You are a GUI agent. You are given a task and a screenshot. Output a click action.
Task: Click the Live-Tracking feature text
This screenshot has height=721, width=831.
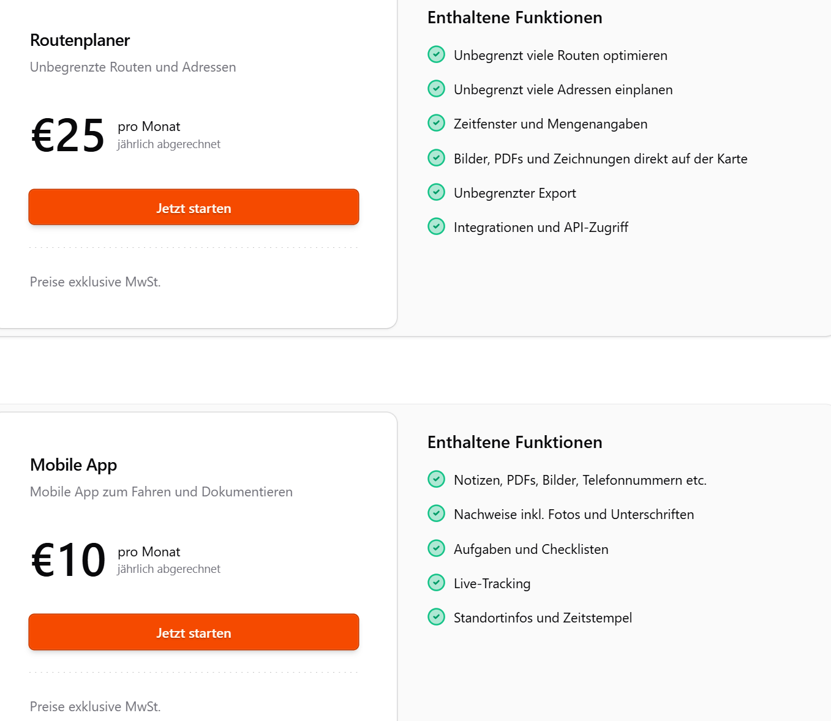click(x=492, y=583)
